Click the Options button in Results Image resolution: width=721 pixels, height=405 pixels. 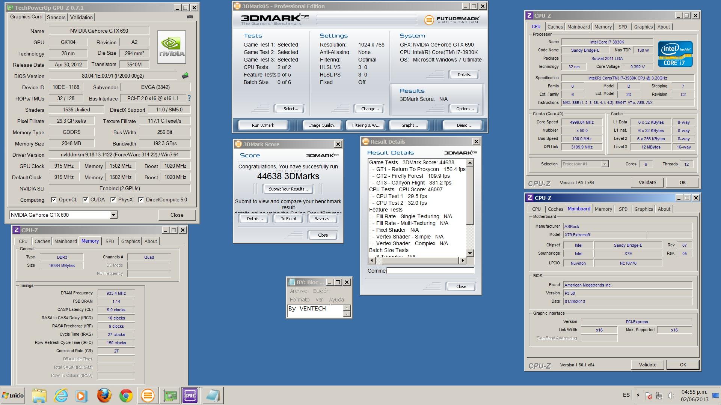465,109
